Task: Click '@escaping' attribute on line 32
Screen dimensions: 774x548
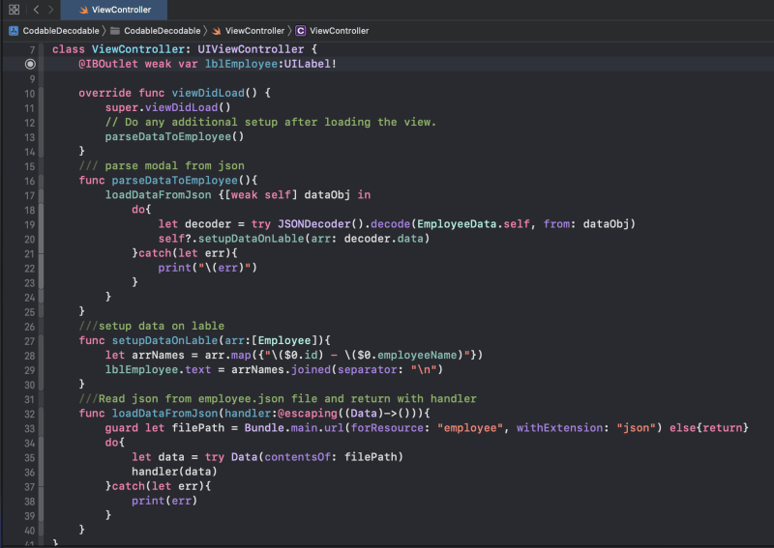Action: tap(307, 413)
